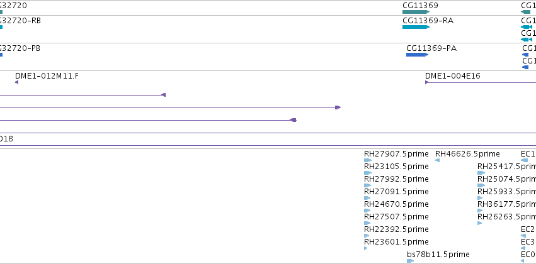
Task: Click the bs78b11.5prime label
Action: [438, 255]
